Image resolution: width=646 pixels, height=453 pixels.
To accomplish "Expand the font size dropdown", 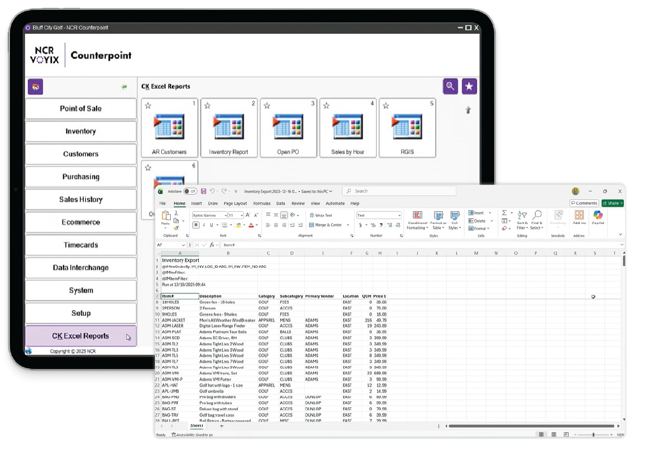I will point(242,215).
